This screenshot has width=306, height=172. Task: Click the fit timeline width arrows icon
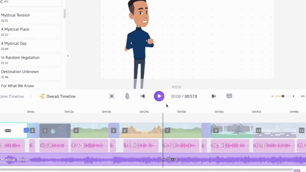tap(303, 96)
